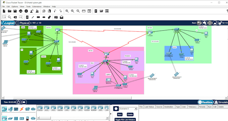
Task: Save the current network file
Action: click(15, 11)
